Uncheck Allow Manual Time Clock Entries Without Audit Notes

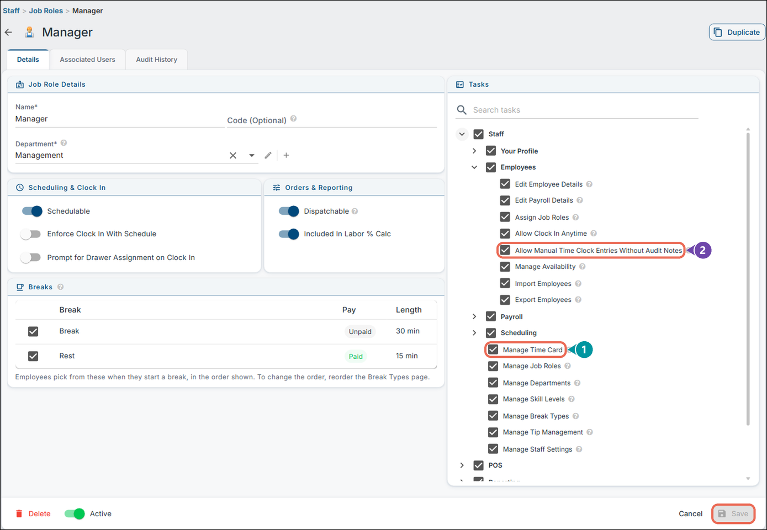(x=505, y=250)
